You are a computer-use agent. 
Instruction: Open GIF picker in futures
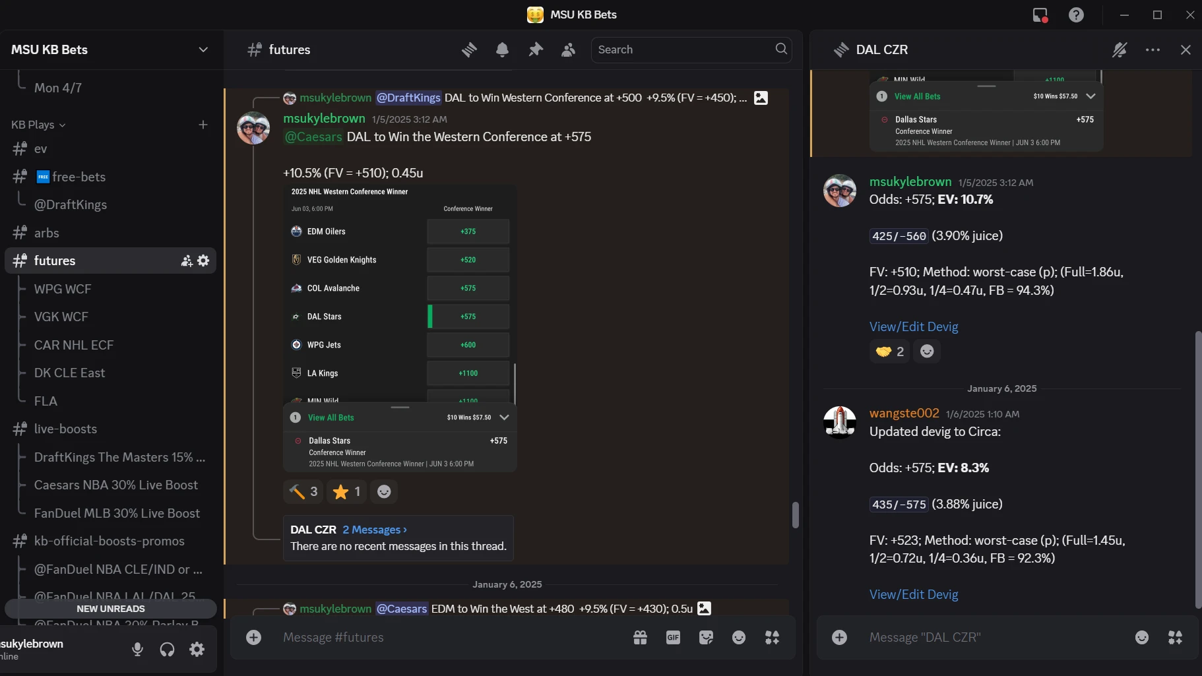coord(673,637)
